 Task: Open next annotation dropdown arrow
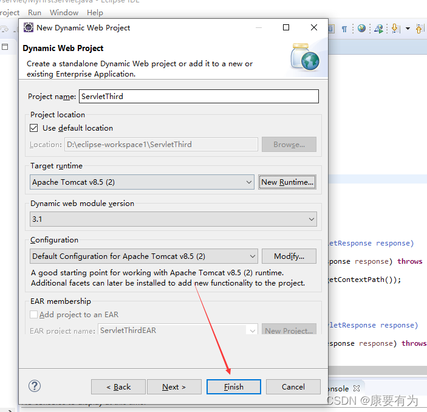(408, 29)
